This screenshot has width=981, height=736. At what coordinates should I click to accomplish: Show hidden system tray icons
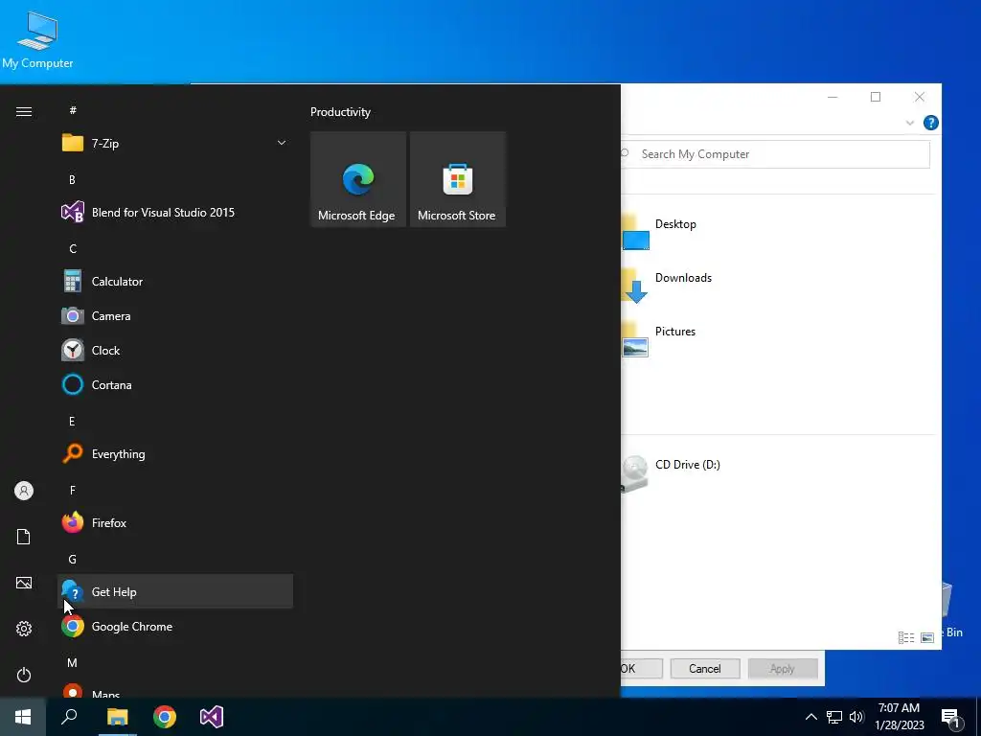click(x=810, y=717)
